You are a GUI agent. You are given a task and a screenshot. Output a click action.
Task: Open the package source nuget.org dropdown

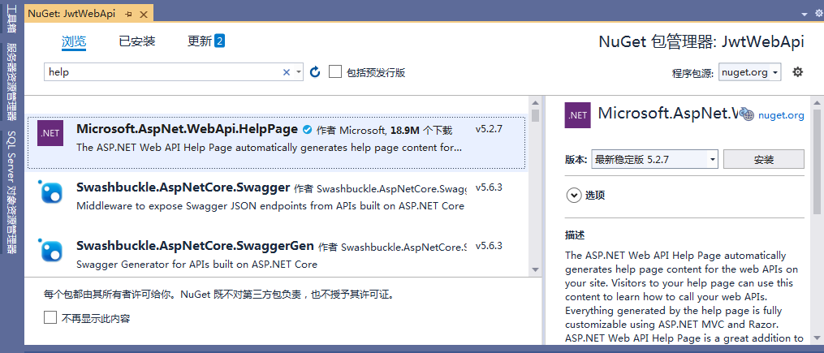tap(750, 72)
